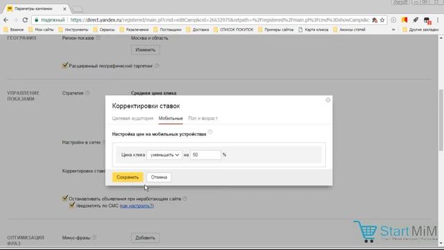Image resolution: width=444 pixels, height=250 pixels.
Task: Click the address bar URL
Action: coord(220,20)
